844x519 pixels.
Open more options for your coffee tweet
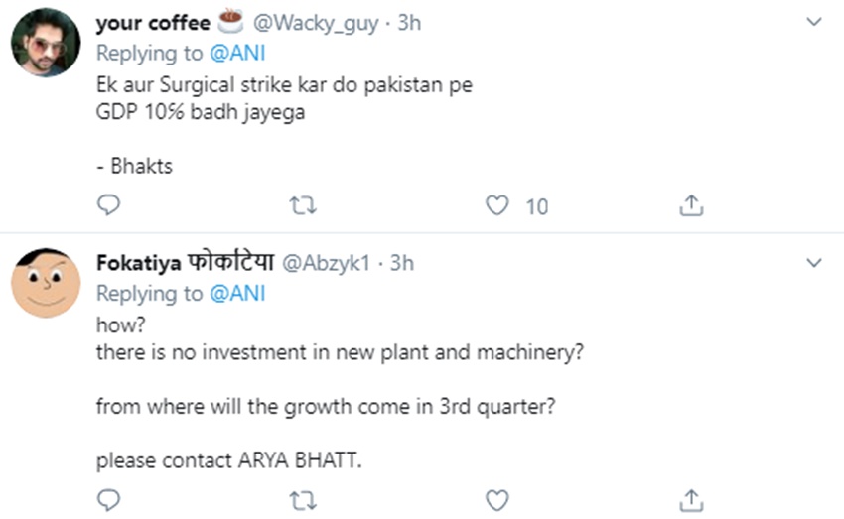click(x=814, y=22)
